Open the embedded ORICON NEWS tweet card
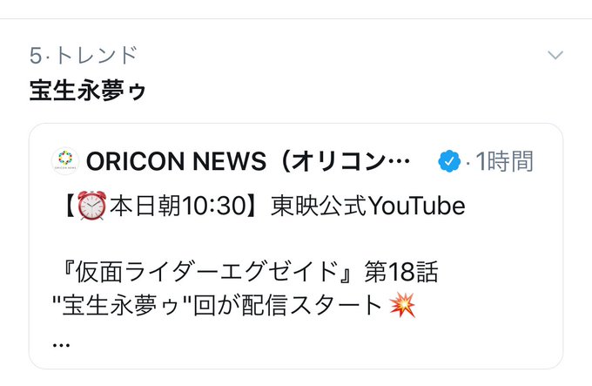The height and width of the screenshot is (386, 592). pyautogui.click(x=296, y=246)
